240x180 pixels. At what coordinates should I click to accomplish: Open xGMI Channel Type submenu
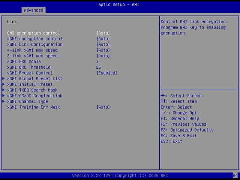(x=27, y=102)
